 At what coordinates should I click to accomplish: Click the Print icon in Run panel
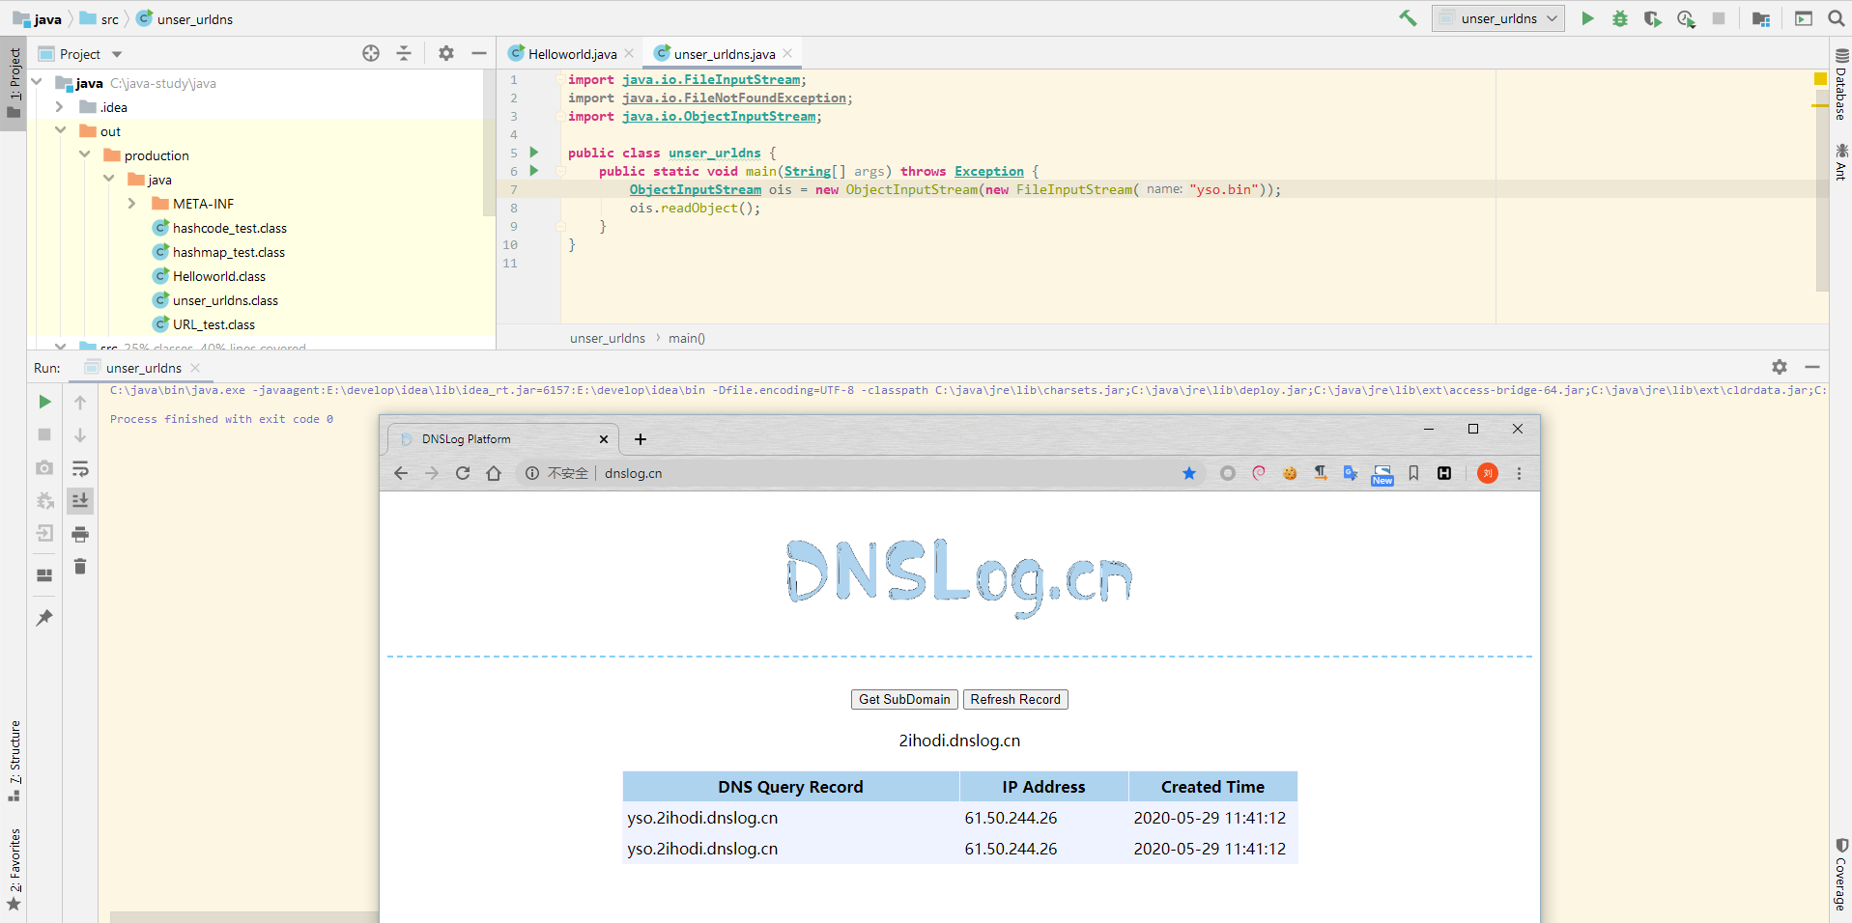(x=80, y=534)
